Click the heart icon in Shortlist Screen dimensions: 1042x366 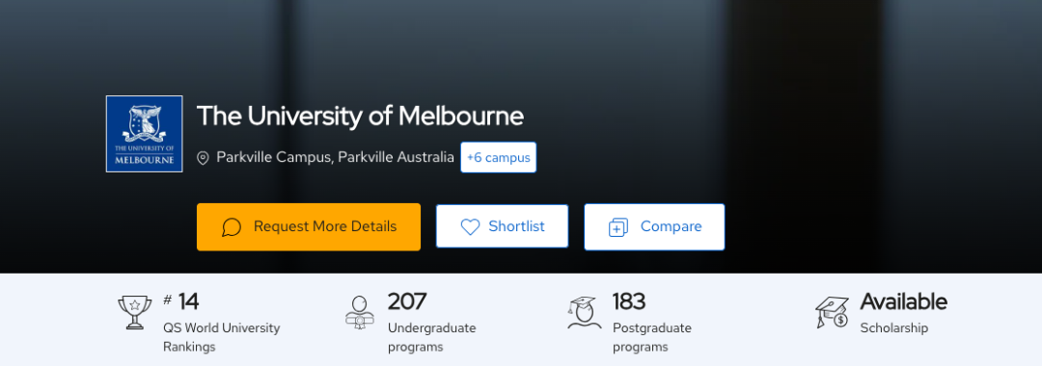pos(470,226)
